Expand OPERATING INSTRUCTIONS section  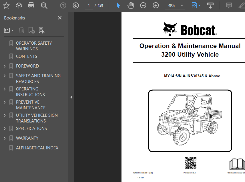click(5, 89)
